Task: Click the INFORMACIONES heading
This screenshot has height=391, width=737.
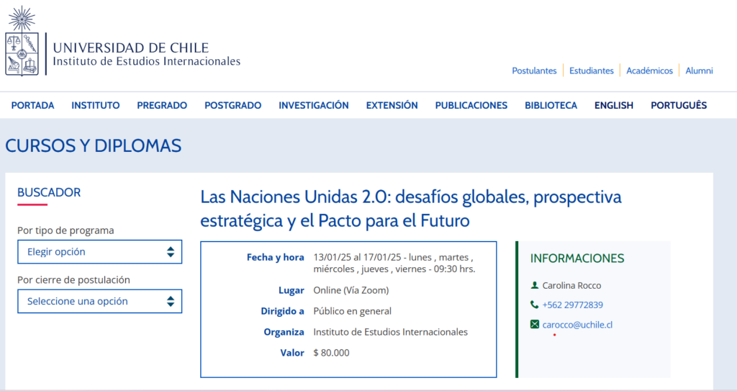Action: click(577, 259)
